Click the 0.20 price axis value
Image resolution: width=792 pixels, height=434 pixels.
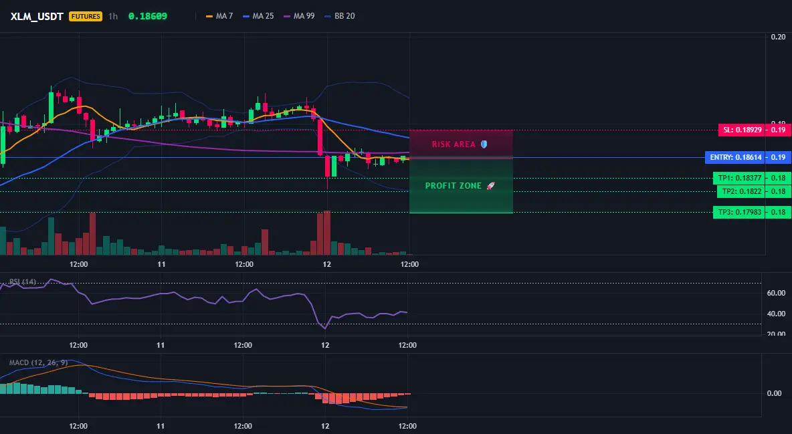[779, 37]
